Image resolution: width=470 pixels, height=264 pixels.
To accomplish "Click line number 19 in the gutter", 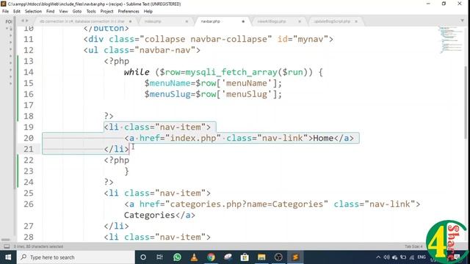I will (x=29, y=127).
